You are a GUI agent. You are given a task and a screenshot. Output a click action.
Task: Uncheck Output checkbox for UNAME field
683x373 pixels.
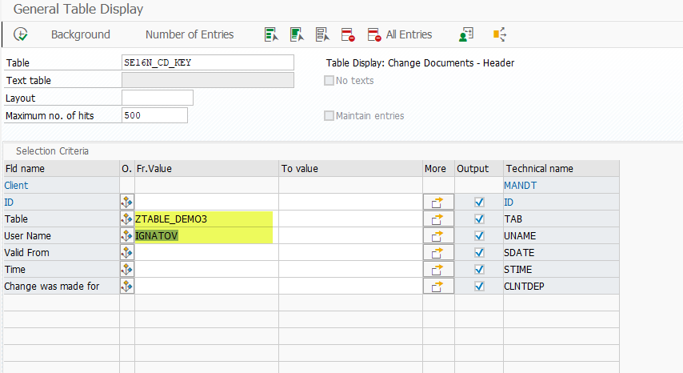tap(479, 236)
